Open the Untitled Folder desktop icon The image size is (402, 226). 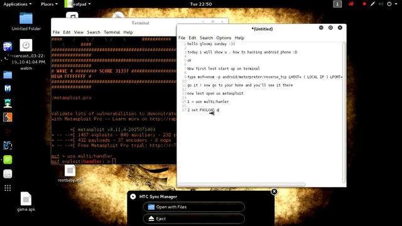[x=26, y=21]
